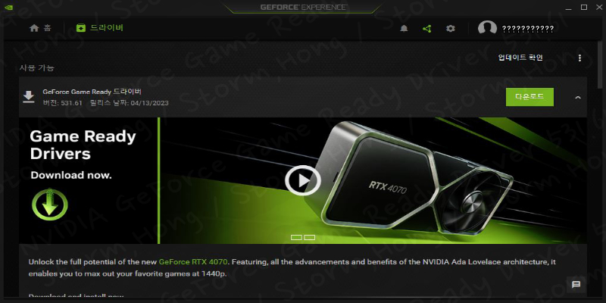The width and height of the screenshot is (606, 303).
Task: Open the user profile avatar
Action: tap(487, 29)
